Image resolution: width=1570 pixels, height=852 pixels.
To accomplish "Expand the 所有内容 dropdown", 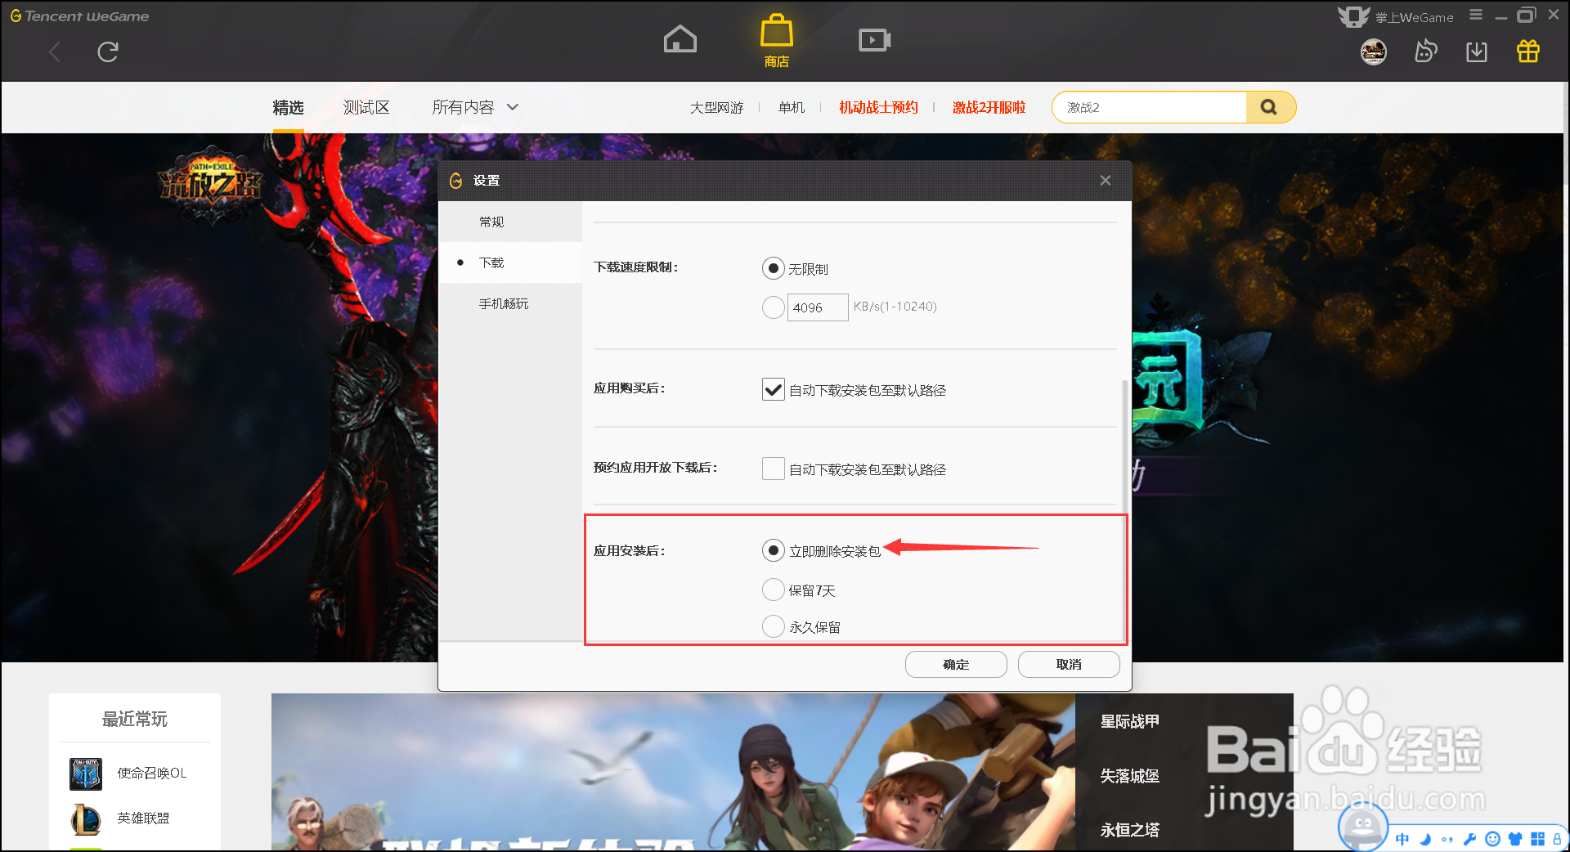I will point(475,107).
